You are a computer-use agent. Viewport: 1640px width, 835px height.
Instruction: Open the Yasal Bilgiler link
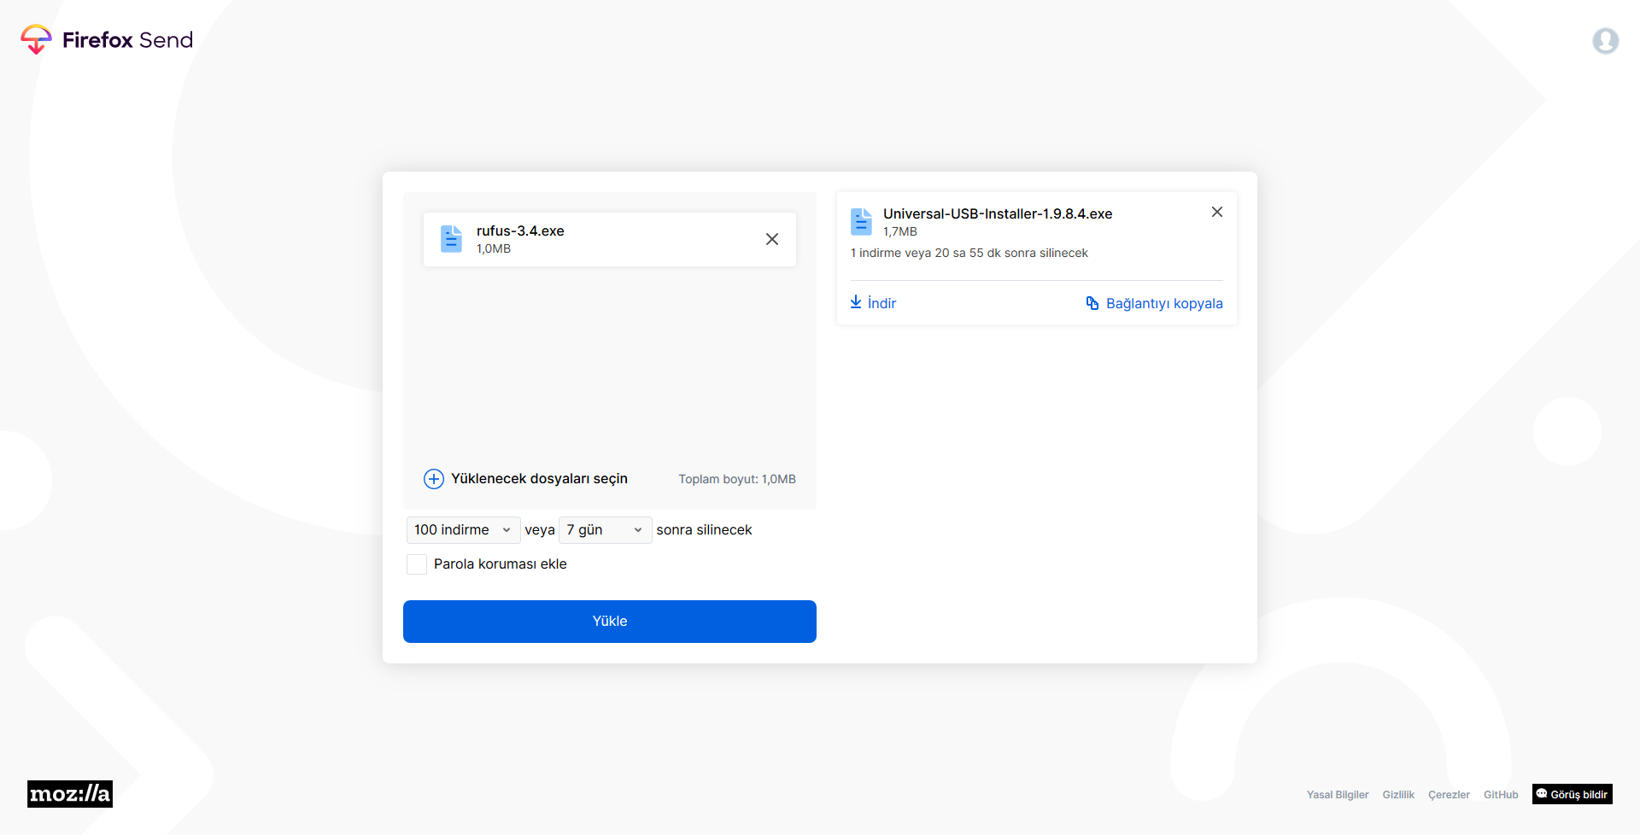click(x=1338, y=795)
